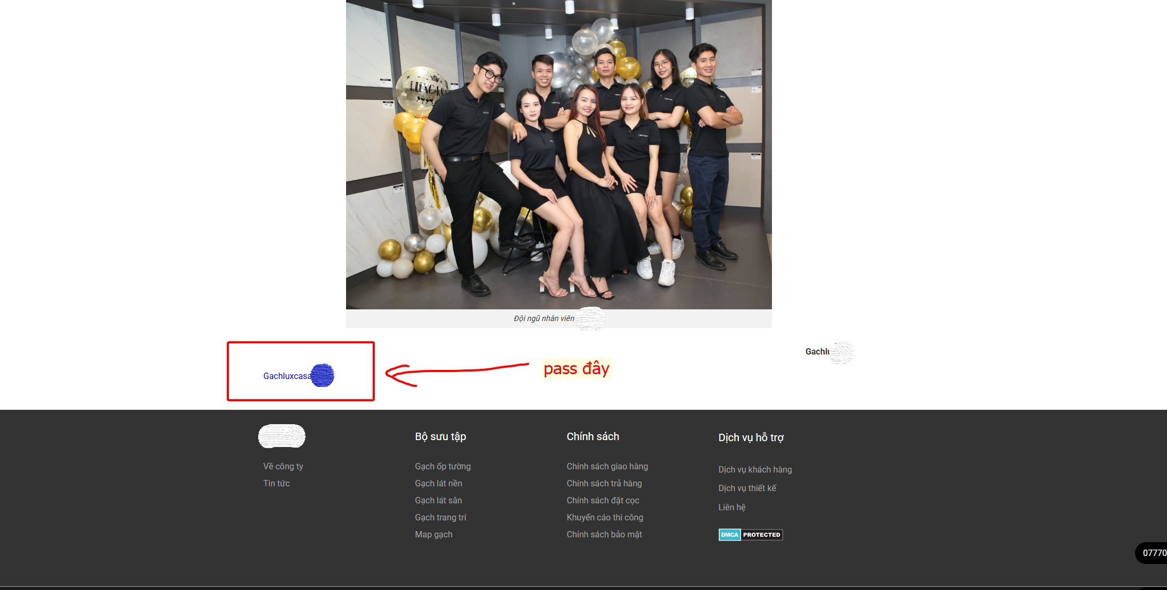View Chính sách bảo mật policy
The height and width of the screenshot is (590, 1167).
tap(604, 534)
